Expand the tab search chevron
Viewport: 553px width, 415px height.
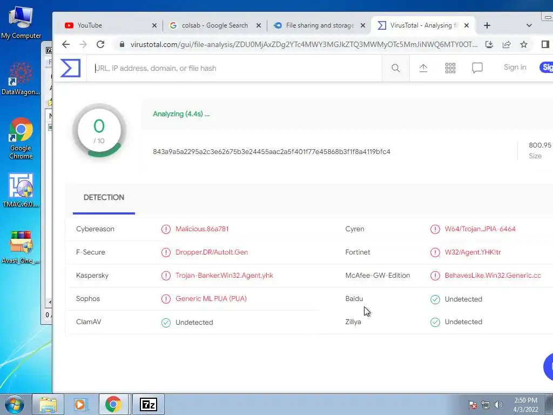529,25
